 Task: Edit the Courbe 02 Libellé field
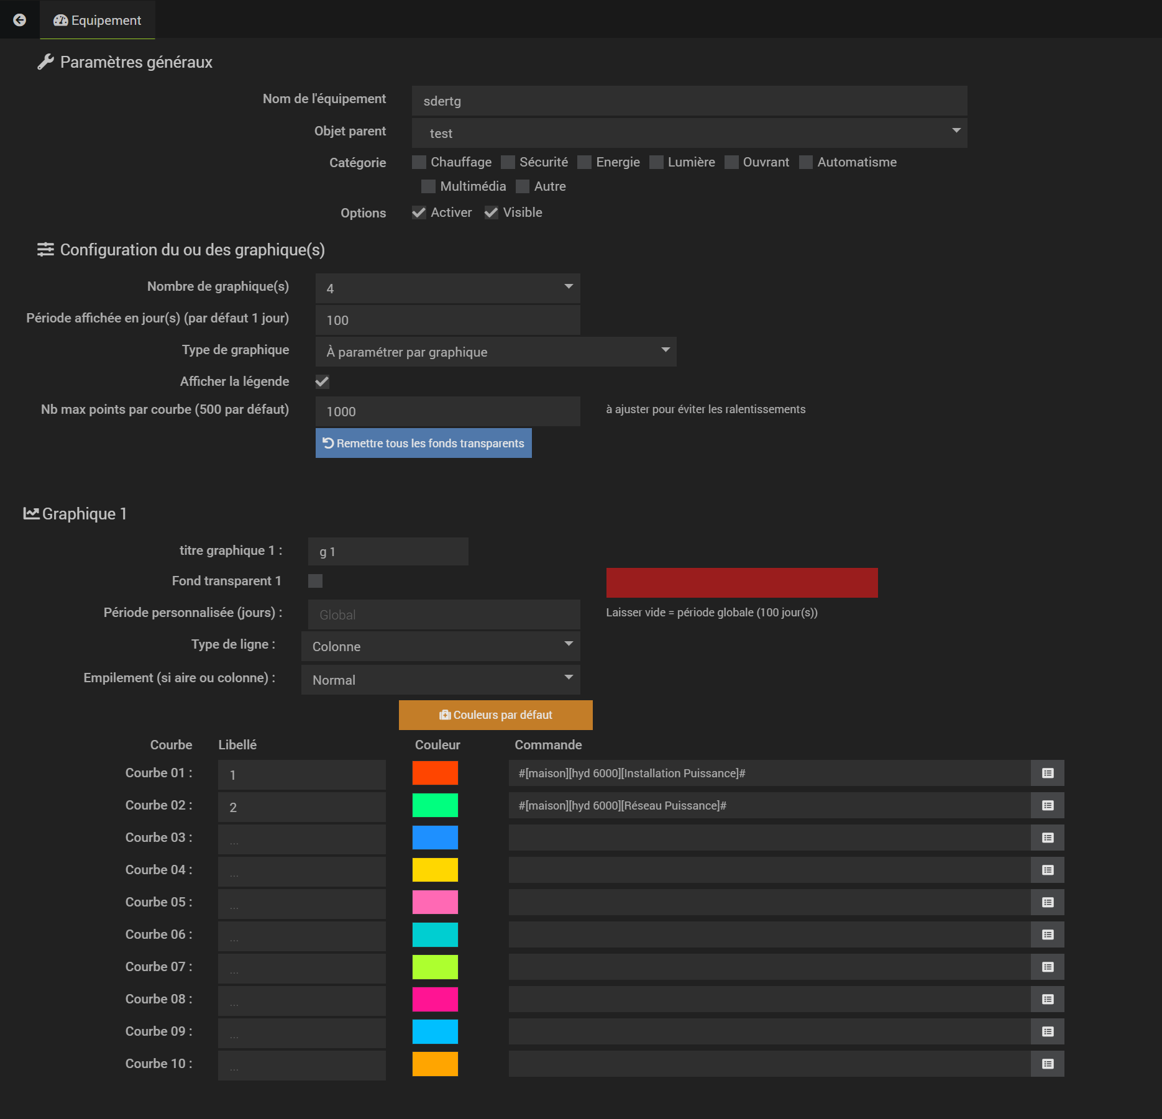point(302,807)
